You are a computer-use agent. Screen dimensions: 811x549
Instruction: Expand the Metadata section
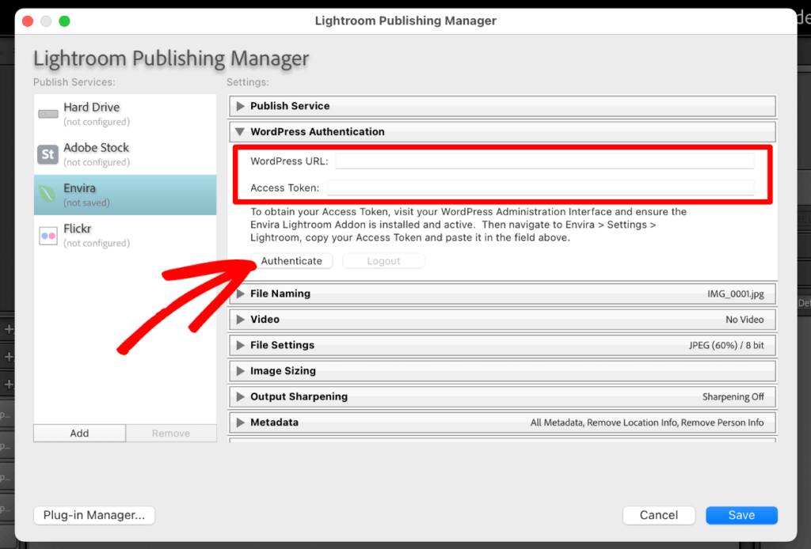click(x=240, y=422)
